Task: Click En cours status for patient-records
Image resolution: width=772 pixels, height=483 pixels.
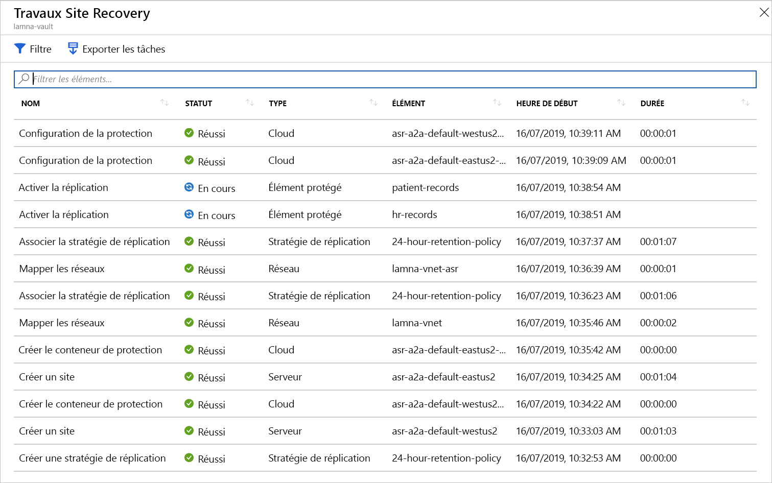Action: coord(217,188)
